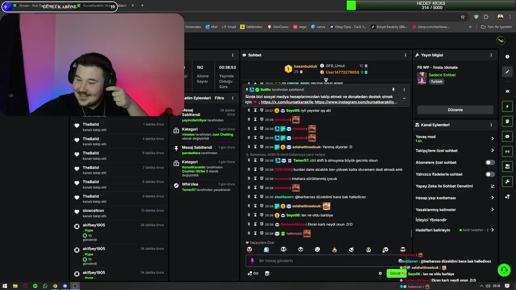Open browser extensions puzzle icon

point(486,17)
